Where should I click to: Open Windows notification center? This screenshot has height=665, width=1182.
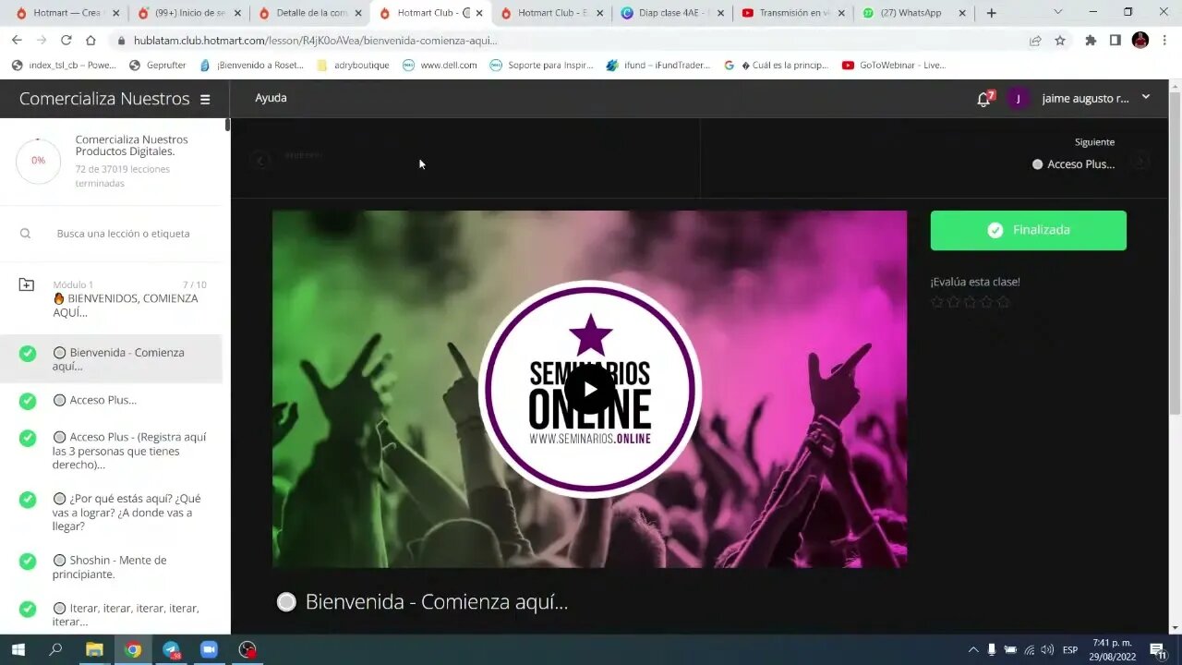[x=1157, y=650]
